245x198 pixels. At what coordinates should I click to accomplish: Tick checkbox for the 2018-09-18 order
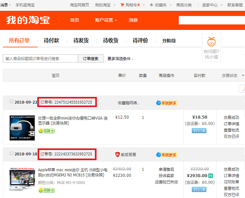(11, 153)
